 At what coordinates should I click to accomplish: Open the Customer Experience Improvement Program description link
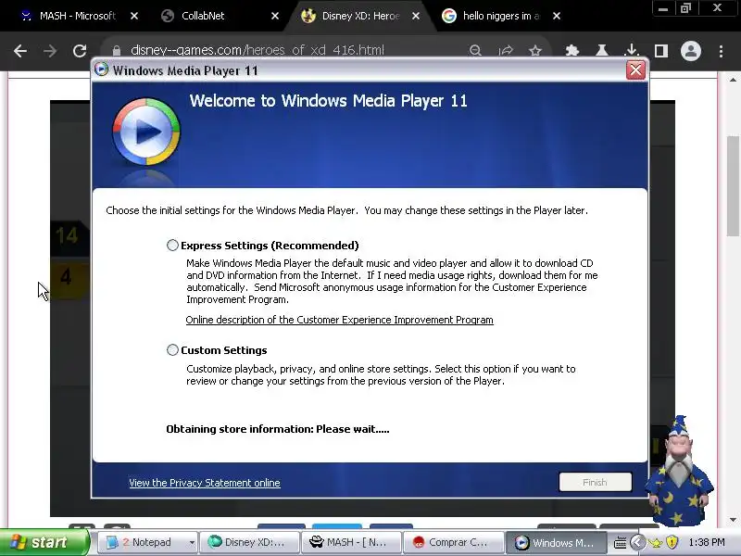[339, 320]
